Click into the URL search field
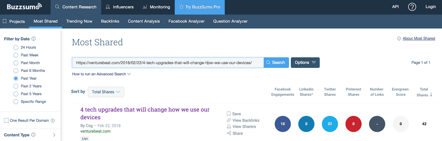Screen dimensions: 442x141 point(168,63)
